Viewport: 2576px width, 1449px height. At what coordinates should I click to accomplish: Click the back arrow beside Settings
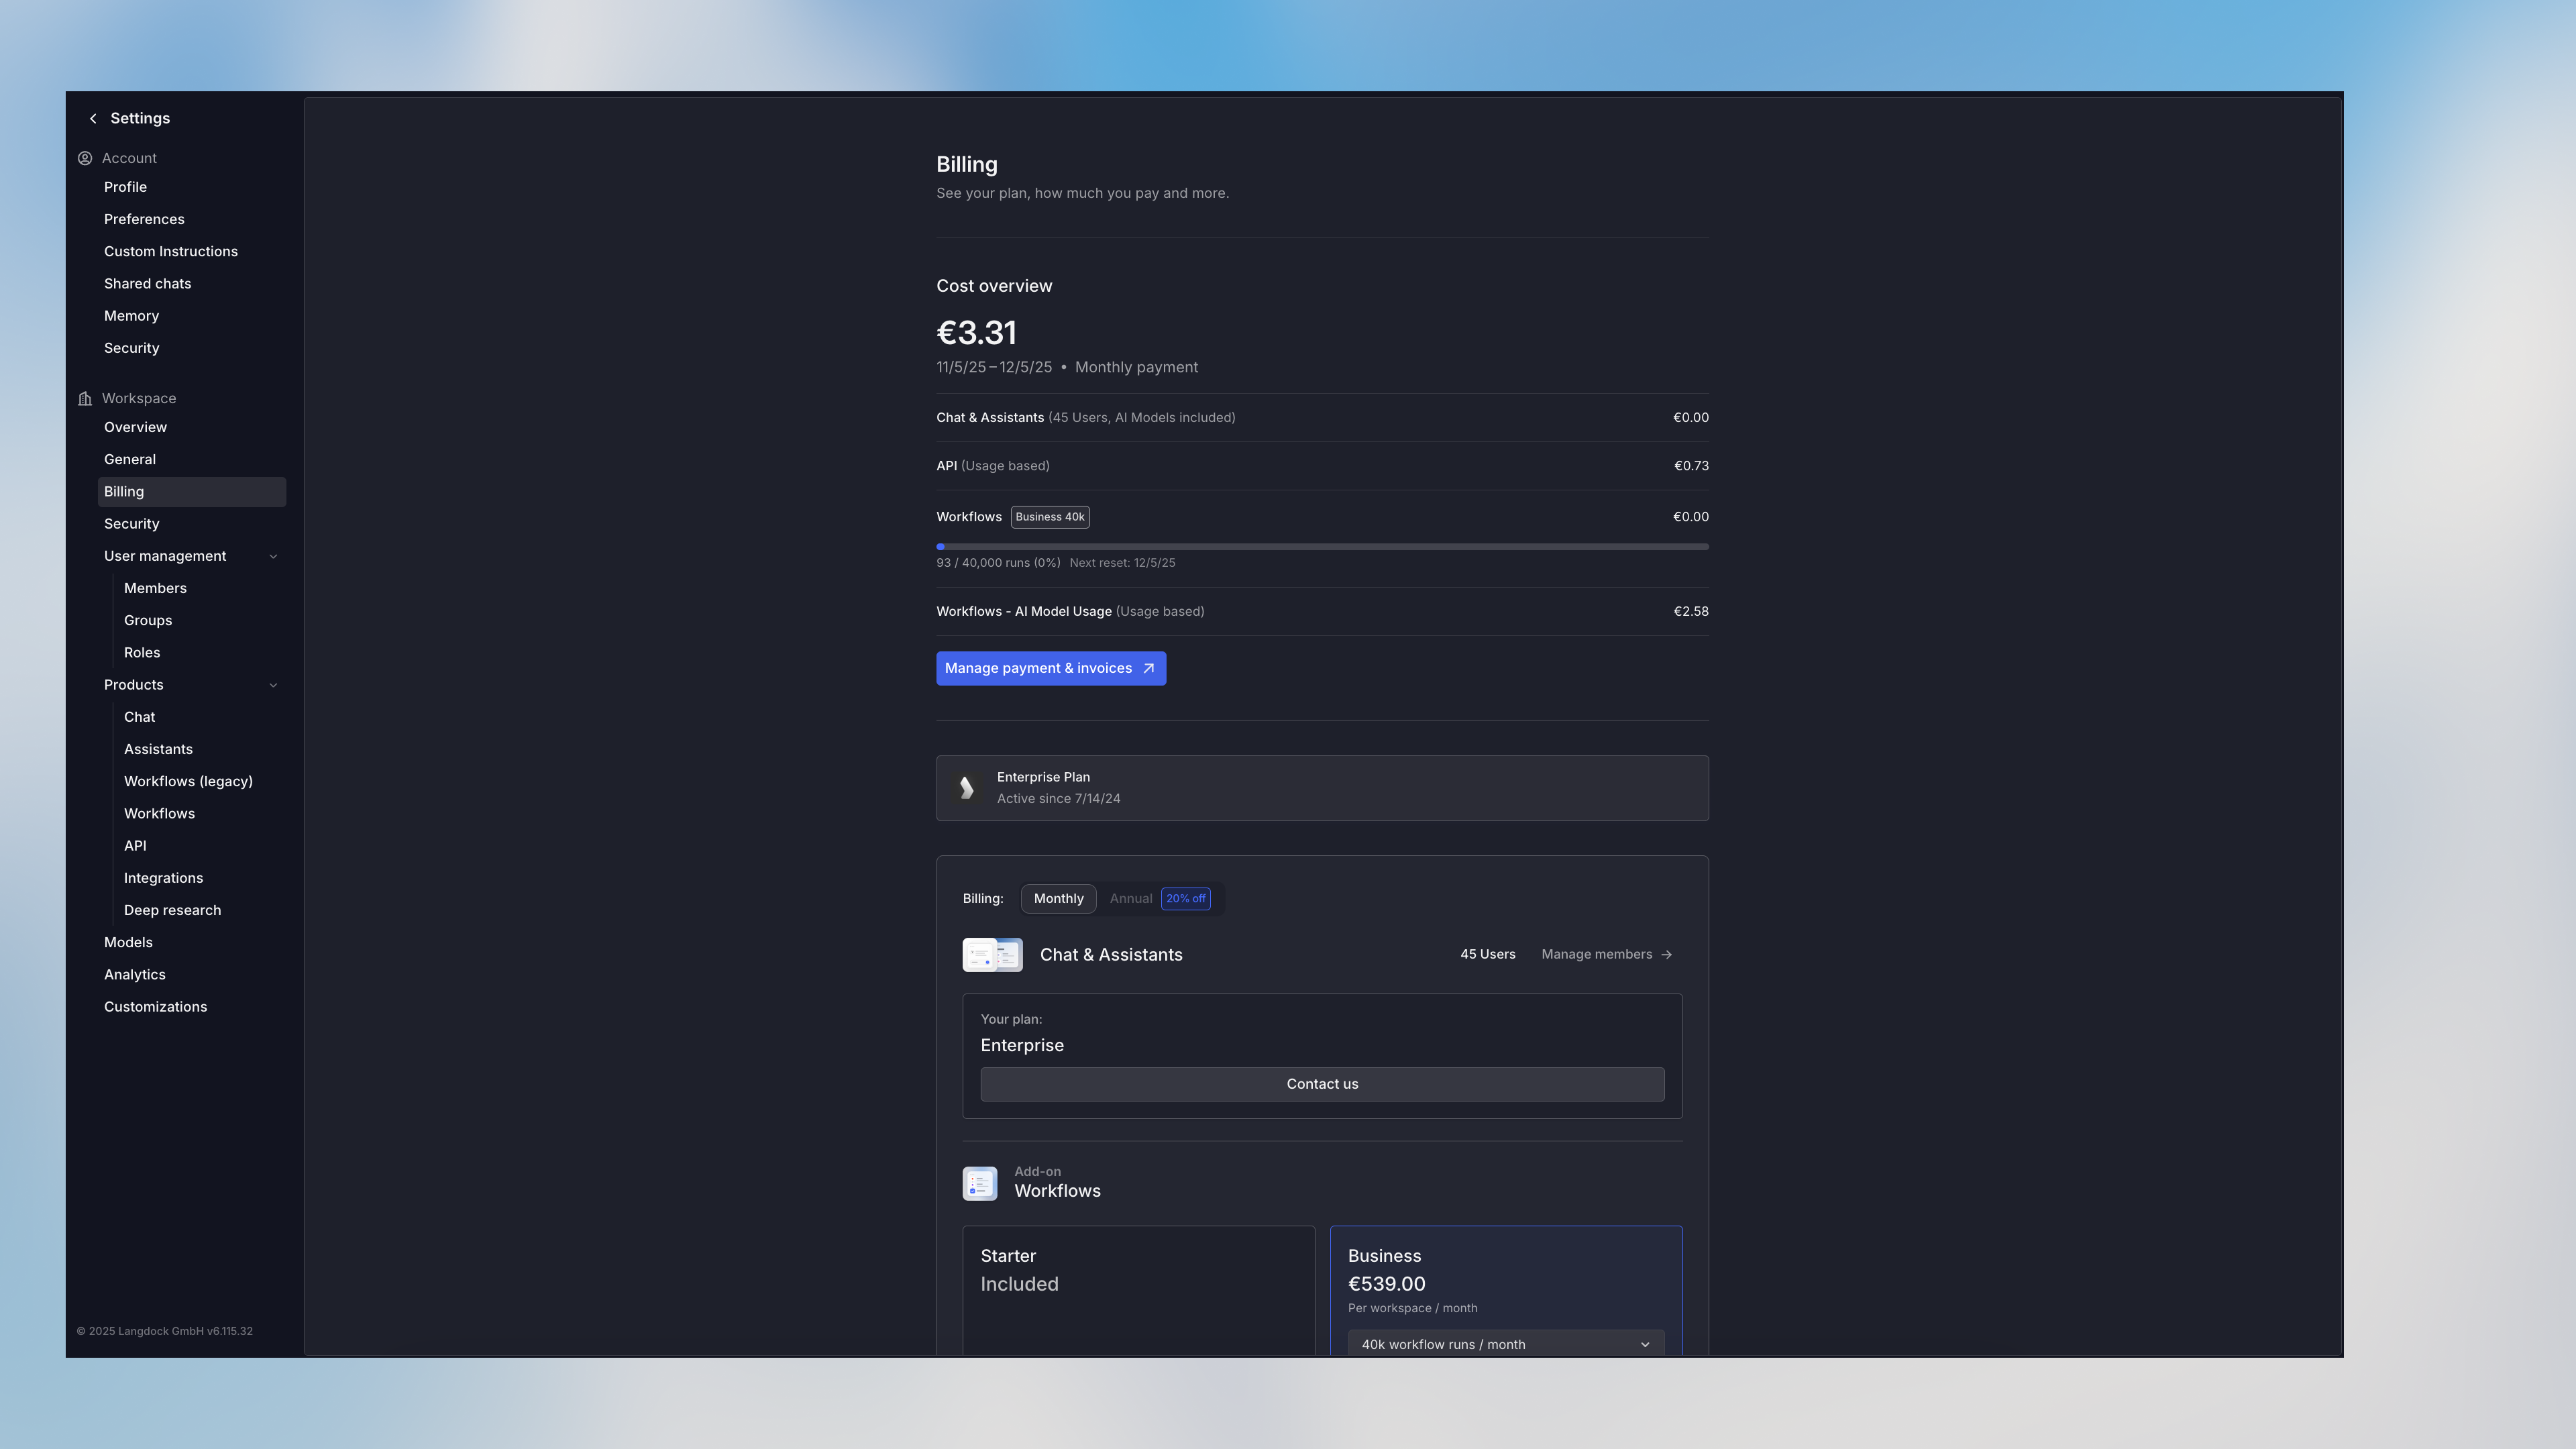(x=93, y=118)
